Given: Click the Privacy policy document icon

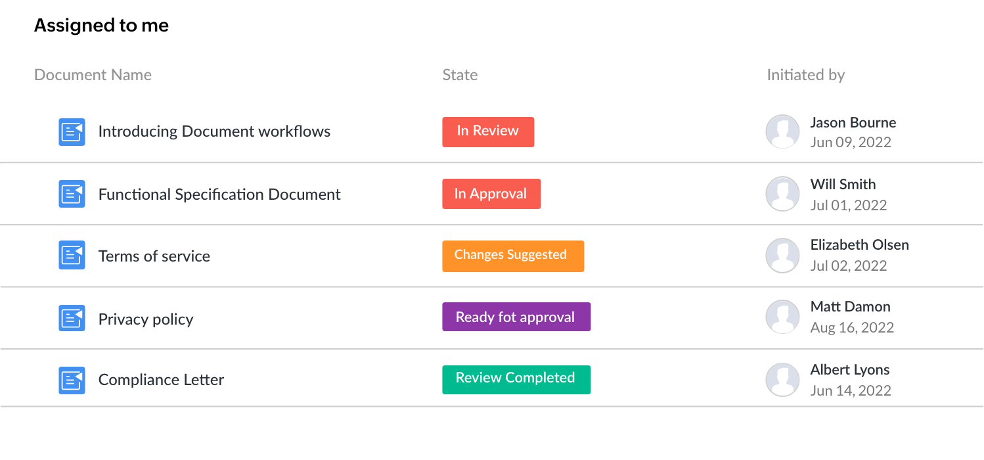Looking at the screenshot, I should pos(72,317).
